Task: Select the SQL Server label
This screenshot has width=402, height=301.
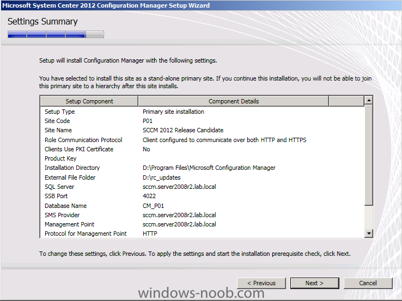Action: pos(59,187)
